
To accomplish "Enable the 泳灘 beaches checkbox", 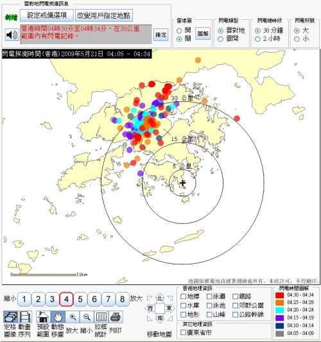I will (x=209, y=296).
